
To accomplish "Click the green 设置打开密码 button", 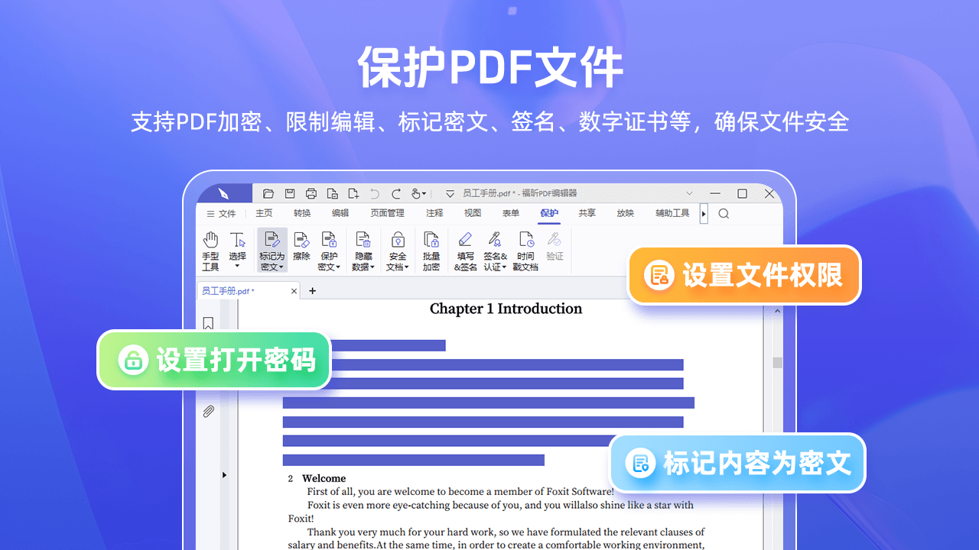I will click(x=213, y=360).
